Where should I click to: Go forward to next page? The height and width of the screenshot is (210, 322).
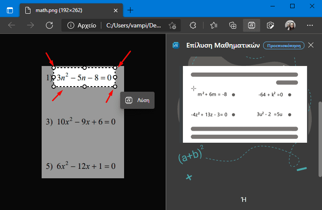tap(30, 25)
